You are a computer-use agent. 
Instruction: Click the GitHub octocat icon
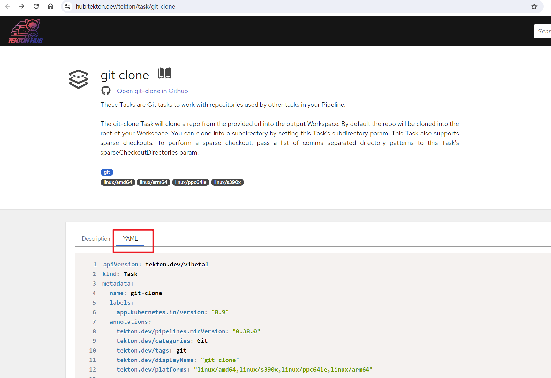(x=106, y=91)
